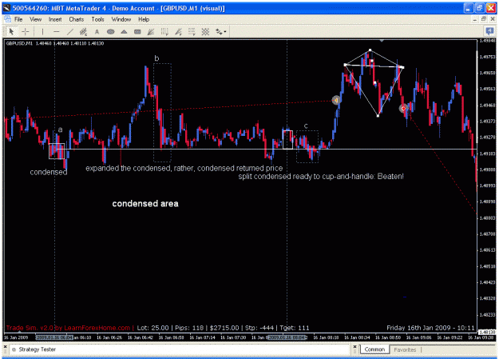
Task: Open the Help menu
Action: [144, 19]
